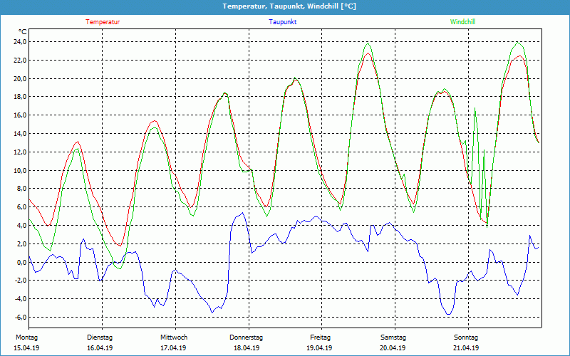Select the green 'Windchill' legend label

[x=462, y=22]
